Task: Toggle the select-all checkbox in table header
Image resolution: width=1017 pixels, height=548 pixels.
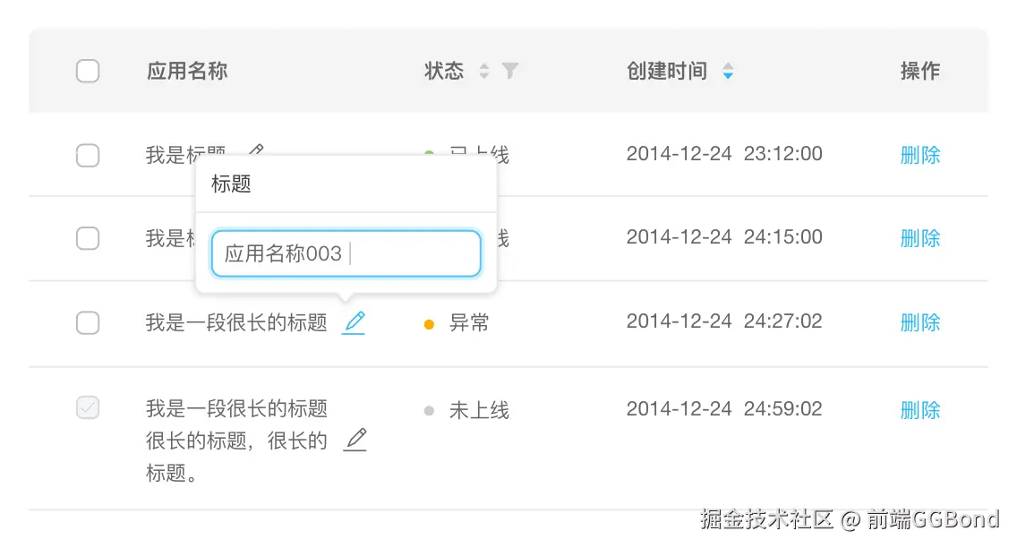Action: pyautogui.click(x=88, y=71)
